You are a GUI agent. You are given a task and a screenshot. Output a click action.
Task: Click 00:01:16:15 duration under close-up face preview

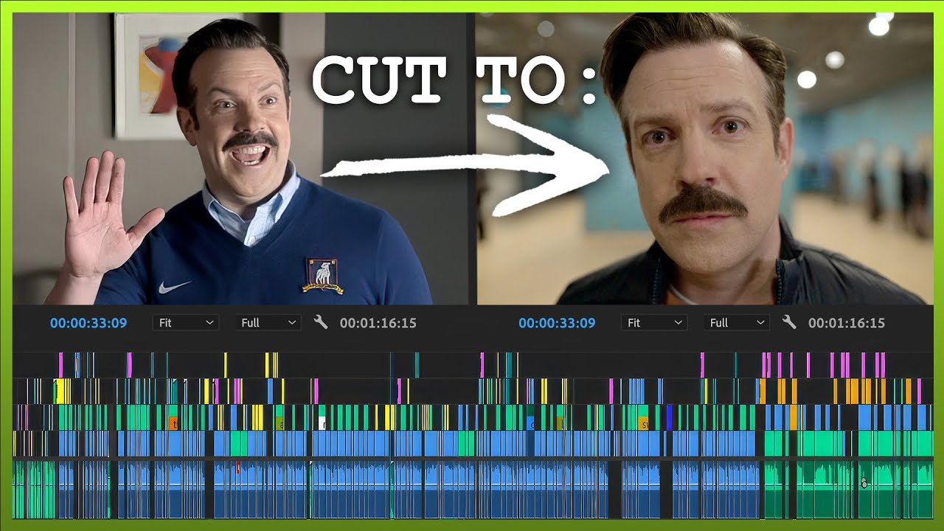[x=847, y=323]
